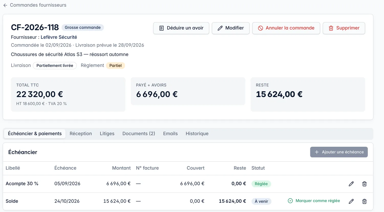Click supplier name Lefèvre Sécurité
This screenshot has height=212, width=384.
(x=59, y=37)
